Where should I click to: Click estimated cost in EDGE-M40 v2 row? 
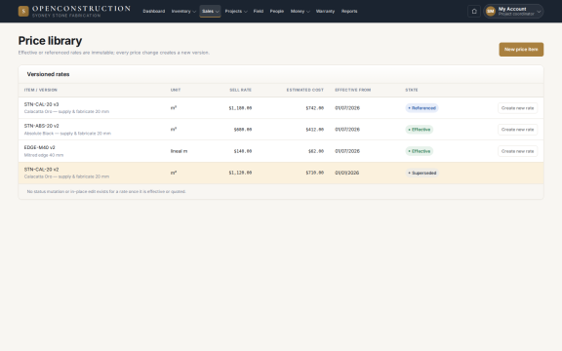coord(316,151)
